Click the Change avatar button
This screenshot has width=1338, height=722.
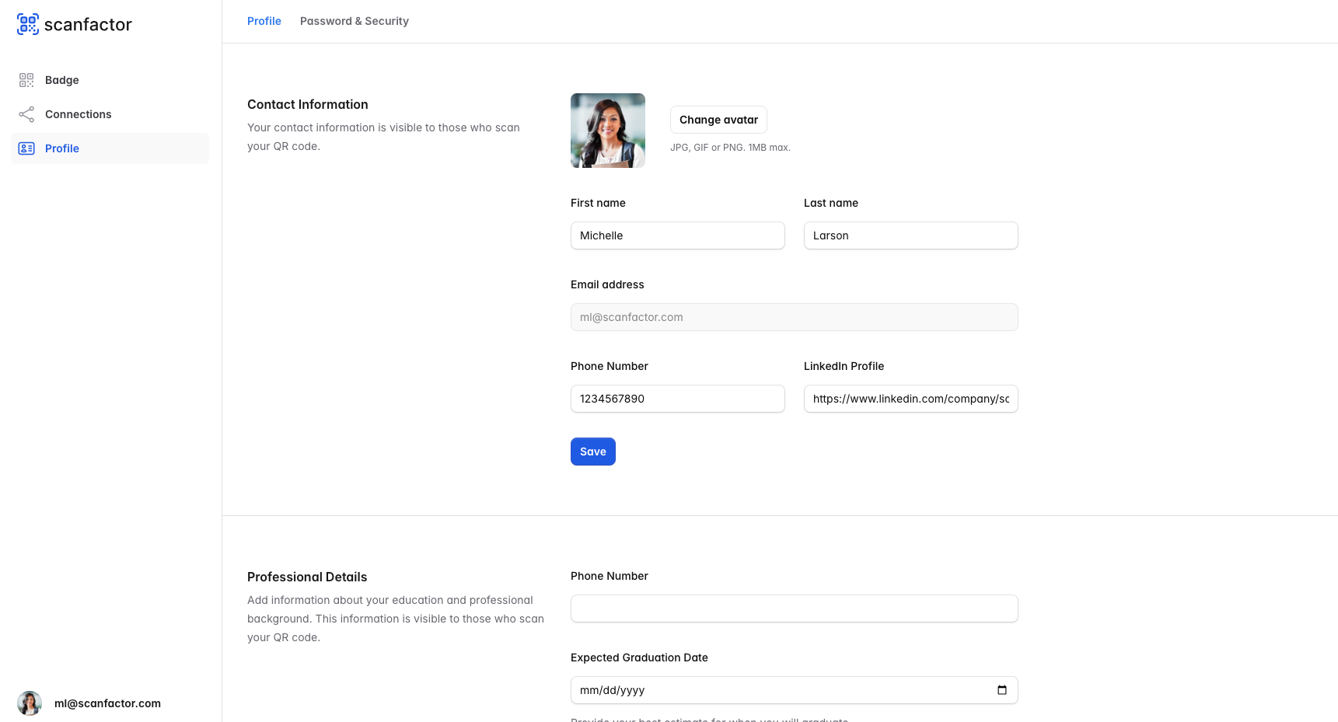click(x=718, y=120)
